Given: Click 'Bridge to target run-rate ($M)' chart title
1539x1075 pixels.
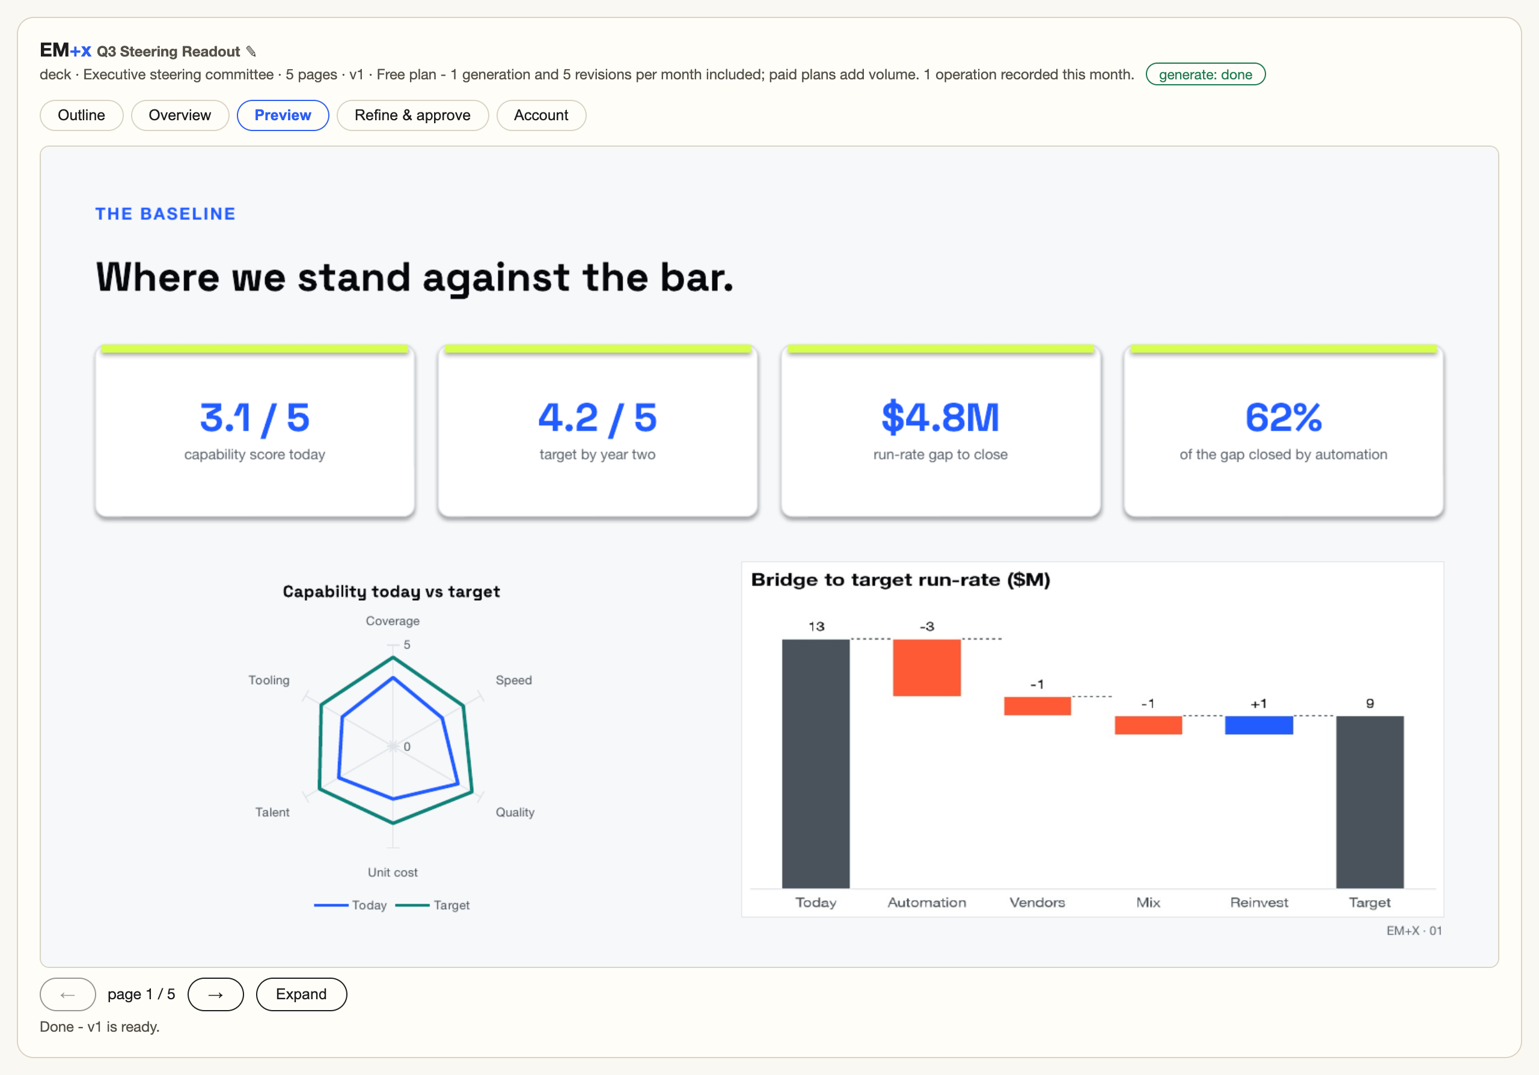Looking at the screenshot, I should (x=900, y=580).
